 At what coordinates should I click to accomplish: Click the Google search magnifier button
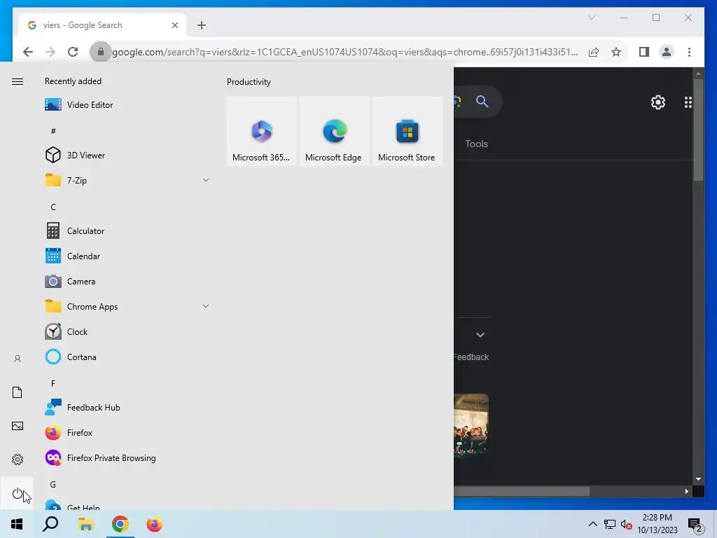click(482, 101)
